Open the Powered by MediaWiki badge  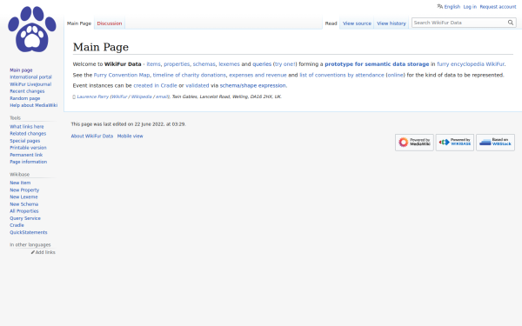414,143
